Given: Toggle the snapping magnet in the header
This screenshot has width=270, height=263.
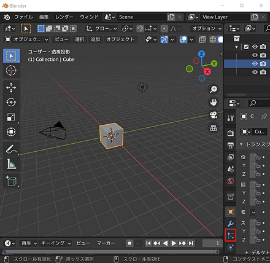Looking at the screenshot, I should pos(141,29).
